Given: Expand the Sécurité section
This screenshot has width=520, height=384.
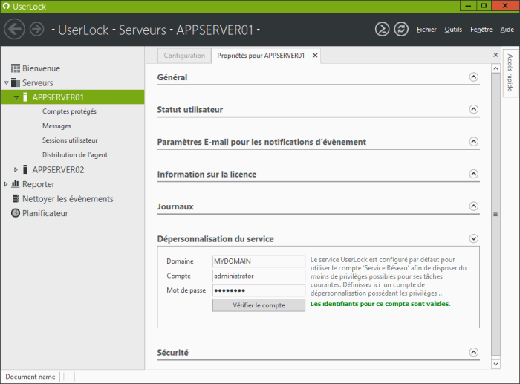Looking at the screenshot, I should [474, 352].
